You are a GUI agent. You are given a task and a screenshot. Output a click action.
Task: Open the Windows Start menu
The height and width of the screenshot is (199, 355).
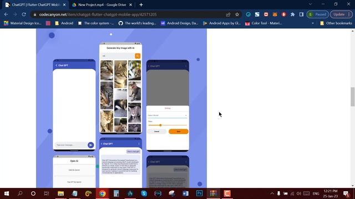pyautogui.click(x=7, y=193)
